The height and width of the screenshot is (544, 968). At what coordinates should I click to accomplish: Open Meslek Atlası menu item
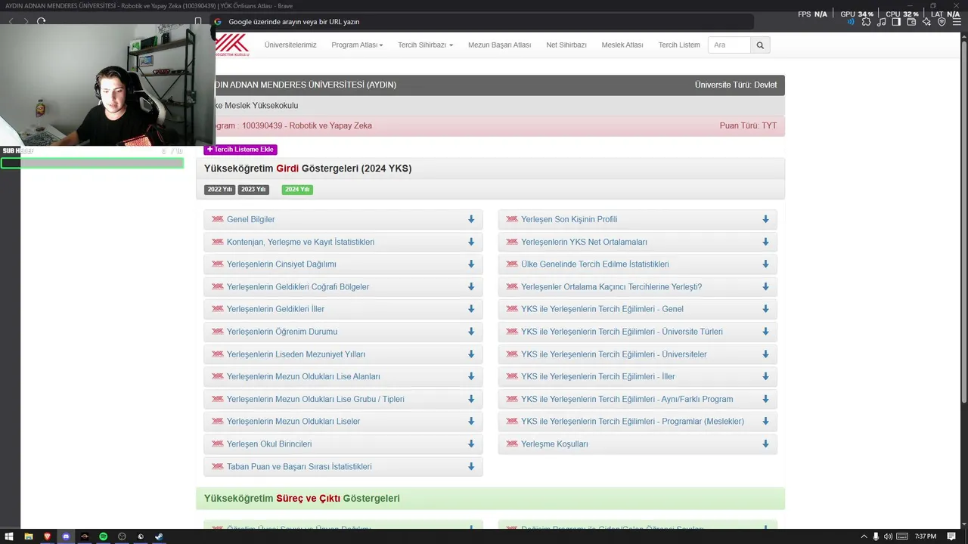[622, 45]
